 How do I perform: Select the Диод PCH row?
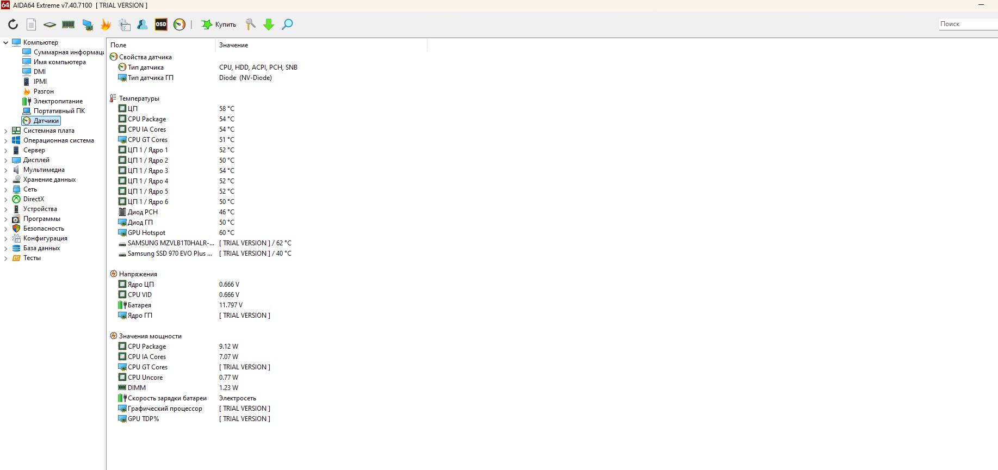coord(143,212)
